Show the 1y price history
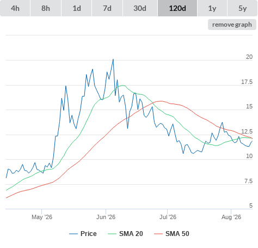 pyautogui.click(x=212, y=8)
